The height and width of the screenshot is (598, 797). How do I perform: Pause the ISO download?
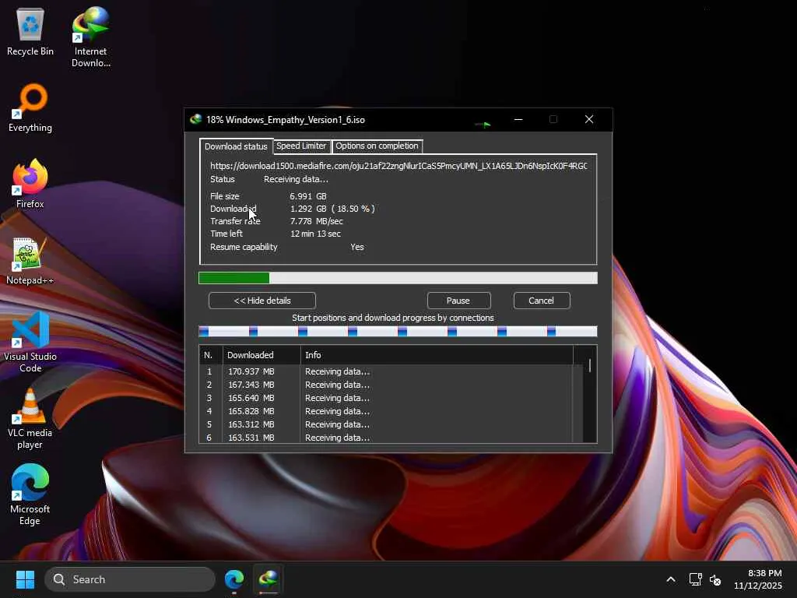point(458,301)
